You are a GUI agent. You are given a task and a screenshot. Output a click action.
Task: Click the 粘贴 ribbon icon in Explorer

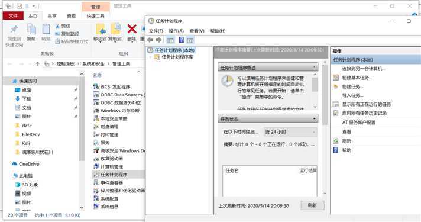(46, 29)
